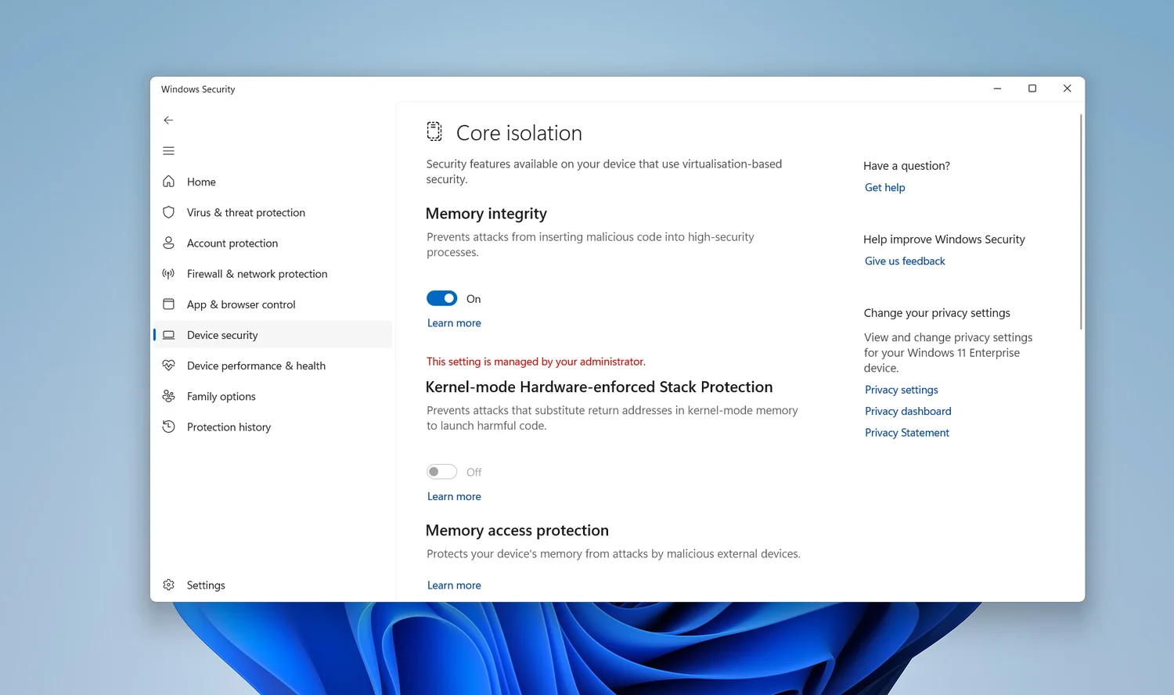Click Learn more under Memory access protection
Image resolution: width=1174 pixels, height=695 pixels.
(x=454, y=585)
